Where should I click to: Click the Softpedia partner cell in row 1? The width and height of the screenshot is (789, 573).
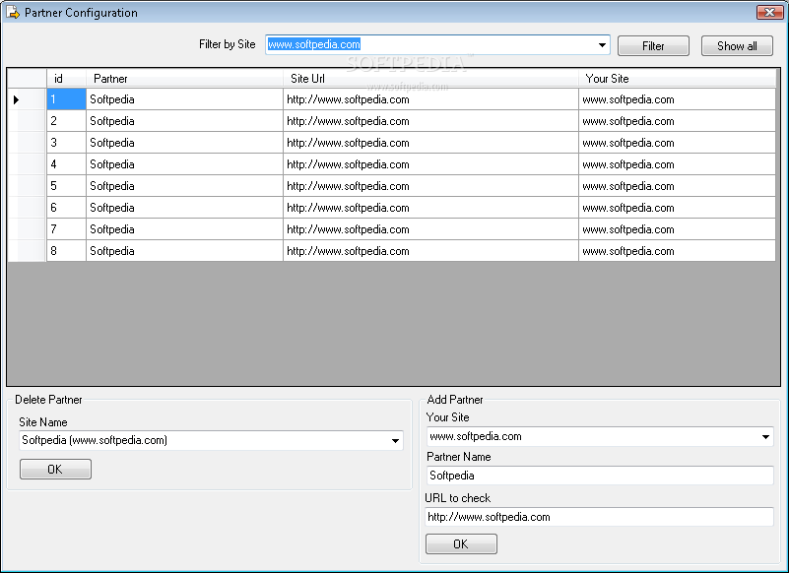coord(184,99)
